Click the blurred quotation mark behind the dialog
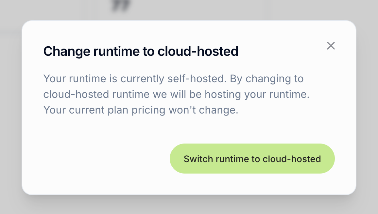This screenshot has height=214, width=378. click(121, 6)
